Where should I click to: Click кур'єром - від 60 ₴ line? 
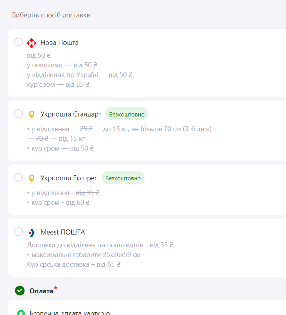[59, 202]
